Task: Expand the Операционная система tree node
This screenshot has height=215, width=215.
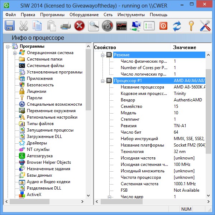Action: [x=15, y=53]
